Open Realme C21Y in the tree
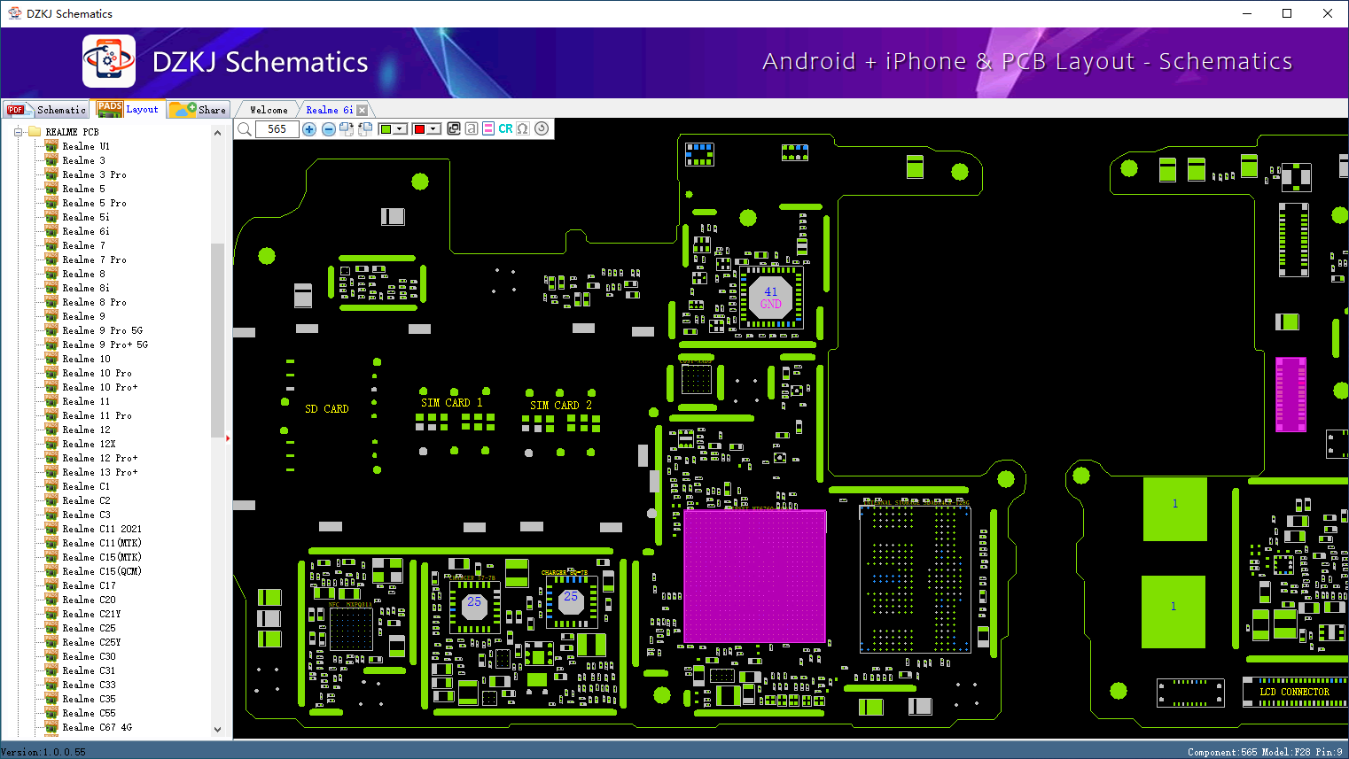 click(x=91, y=614)
